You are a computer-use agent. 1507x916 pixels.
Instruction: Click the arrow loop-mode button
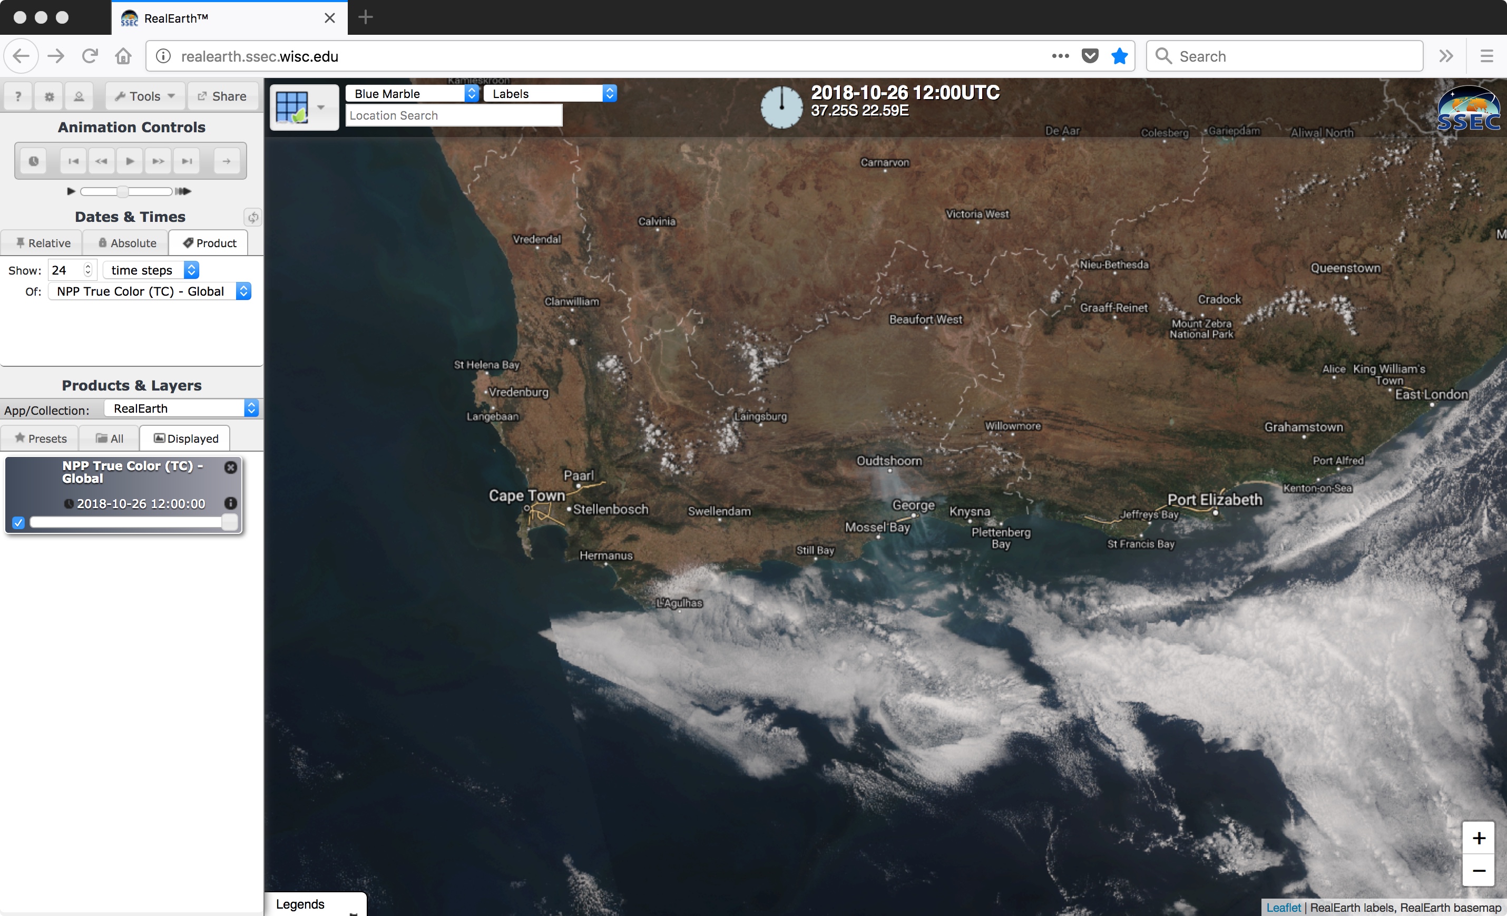tap(227, 161)
